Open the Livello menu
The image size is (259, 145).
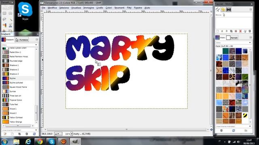point(100,8)
